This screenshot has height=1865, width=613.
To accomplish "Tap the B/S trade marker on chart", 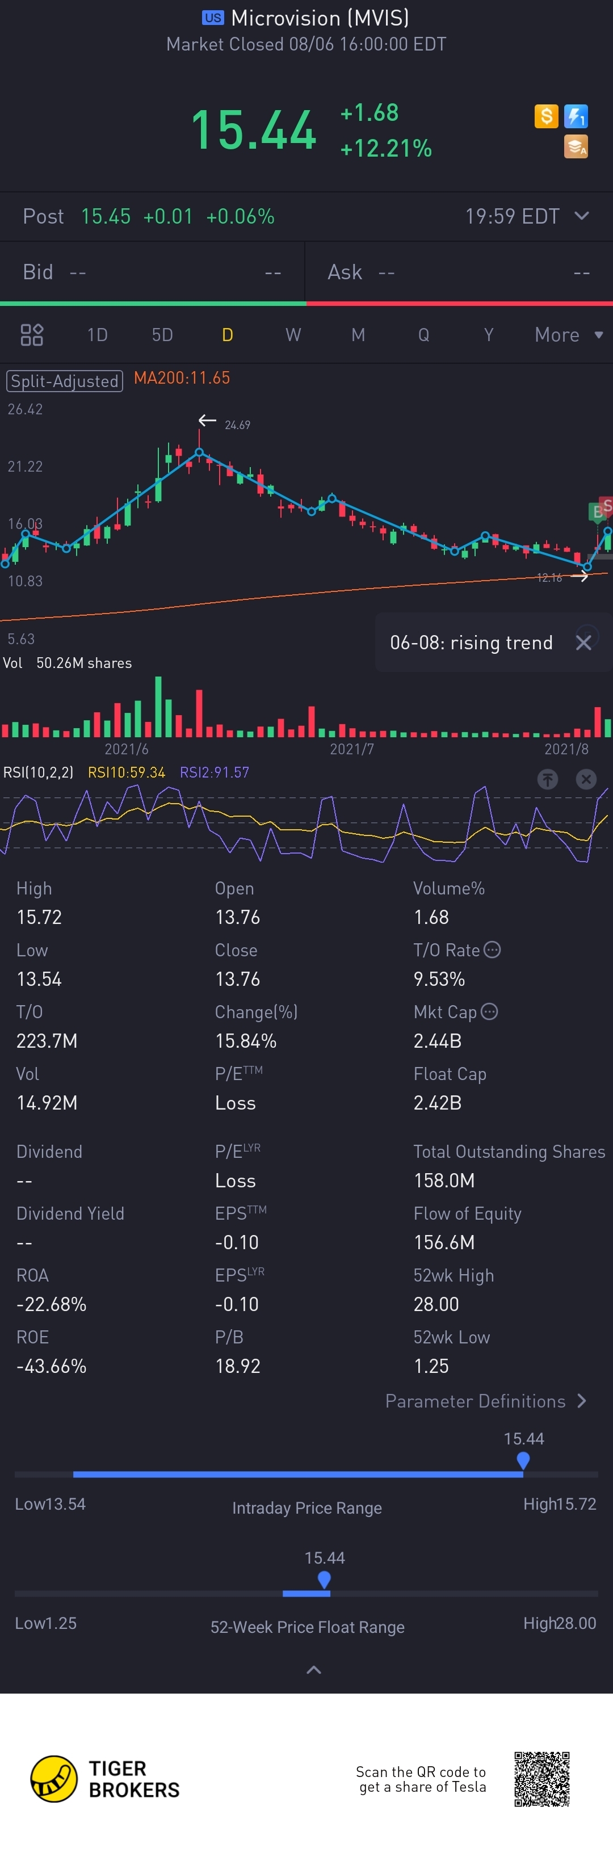I will pyautogui.click(x=602, y=510).
